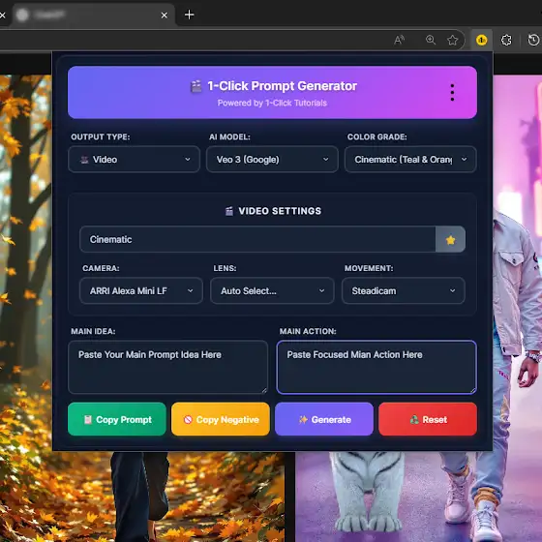The width and height of the screenshot is (542, 542).
Task: Click the red Reset button
Action: pos(428,419)
